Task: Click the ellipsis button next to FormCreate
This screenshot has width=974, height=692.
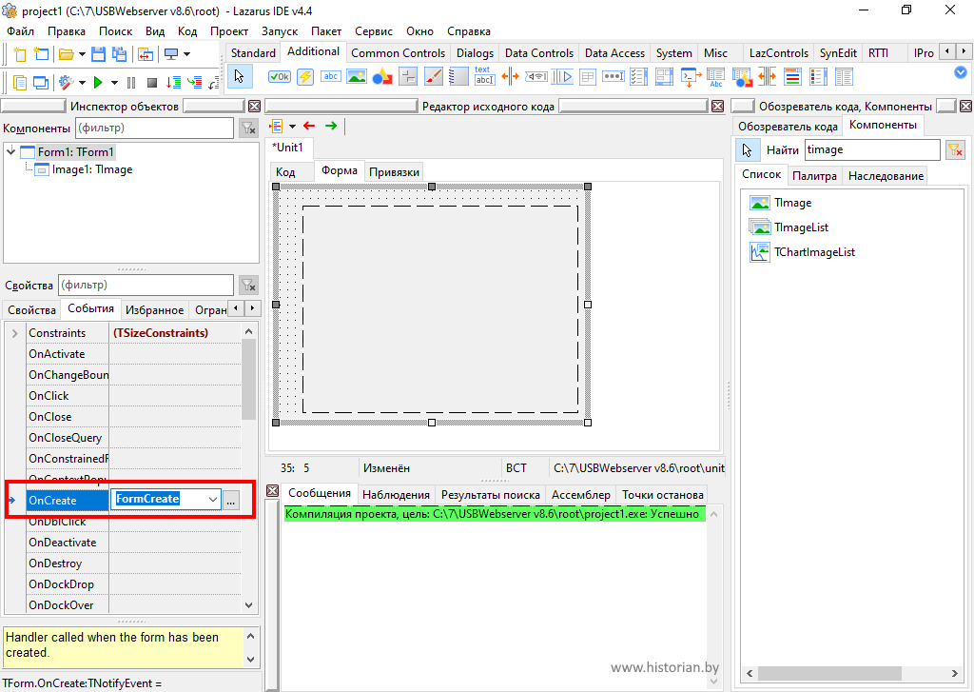Action: coord(233,501)
